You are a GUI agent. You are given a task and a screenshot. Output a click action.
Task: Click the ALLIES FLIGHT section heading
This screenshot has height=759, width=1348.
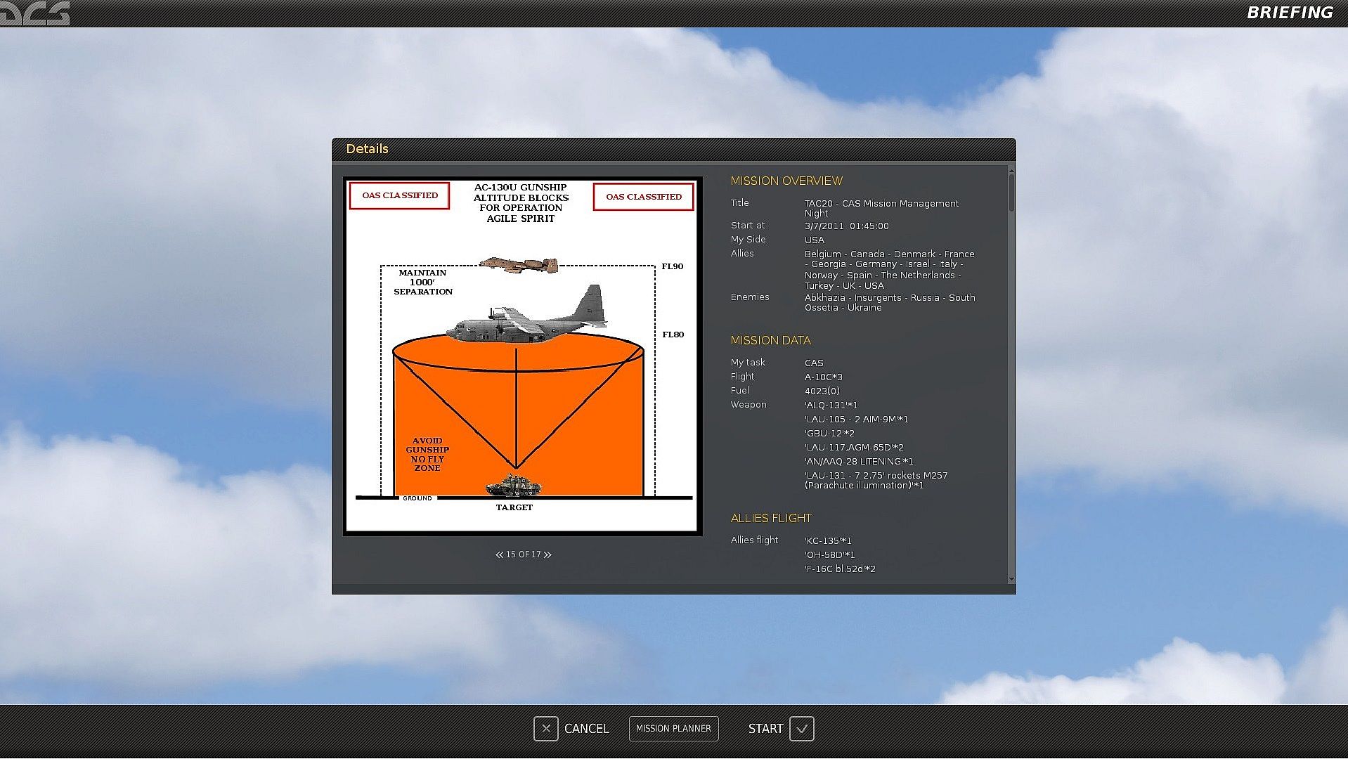(x=770, y=519)
